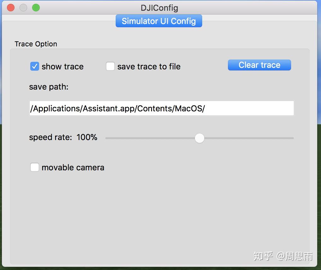
Task: Click the "speed rate: 100%" label
Action: click(x=63, y=137)
